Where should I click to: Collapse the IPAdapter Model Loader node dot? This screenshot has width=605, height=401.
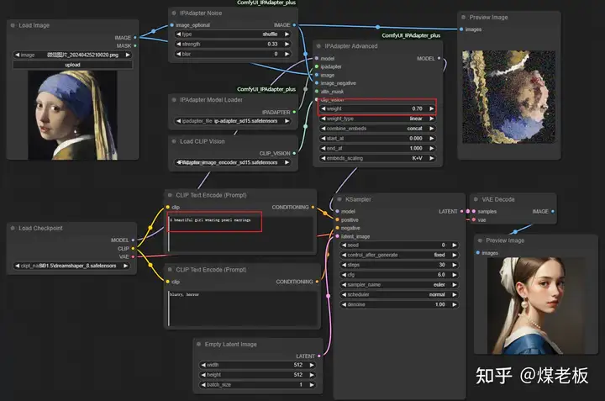174,99
